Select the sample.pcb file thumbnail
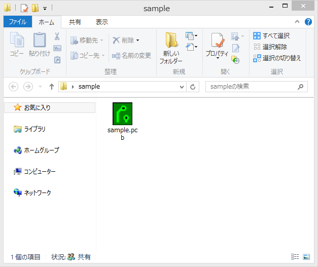 [123, 113]
